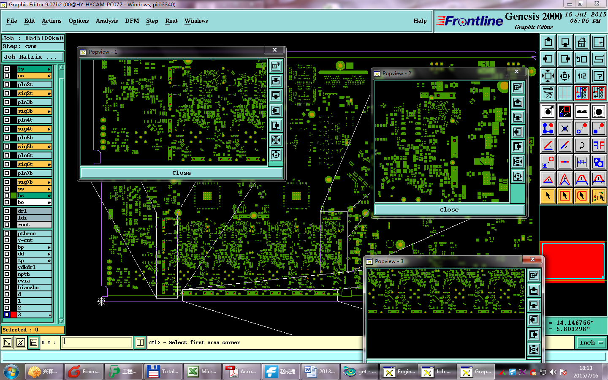Open the Job Matrix button
The image size is (608, 380).
coord(33,57)
